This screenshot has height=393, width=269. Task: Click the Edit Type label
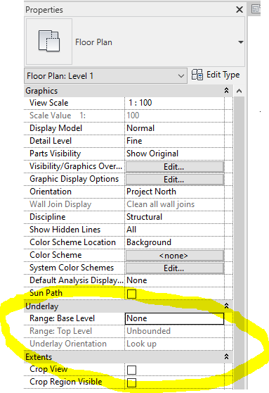pos(223,75)
